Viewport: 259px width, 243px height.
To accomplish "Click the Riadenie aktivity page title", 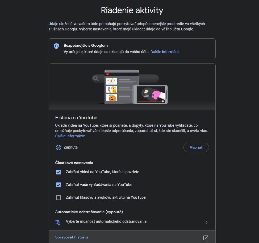I will 132,10.
